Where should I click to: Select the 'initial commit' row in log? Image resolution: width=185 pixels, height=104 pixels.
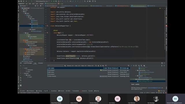tap(88, 76)
